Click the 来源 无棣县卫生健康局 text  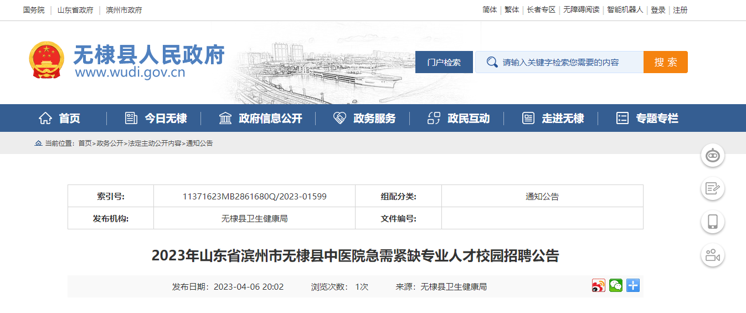[x=441, y=286]
